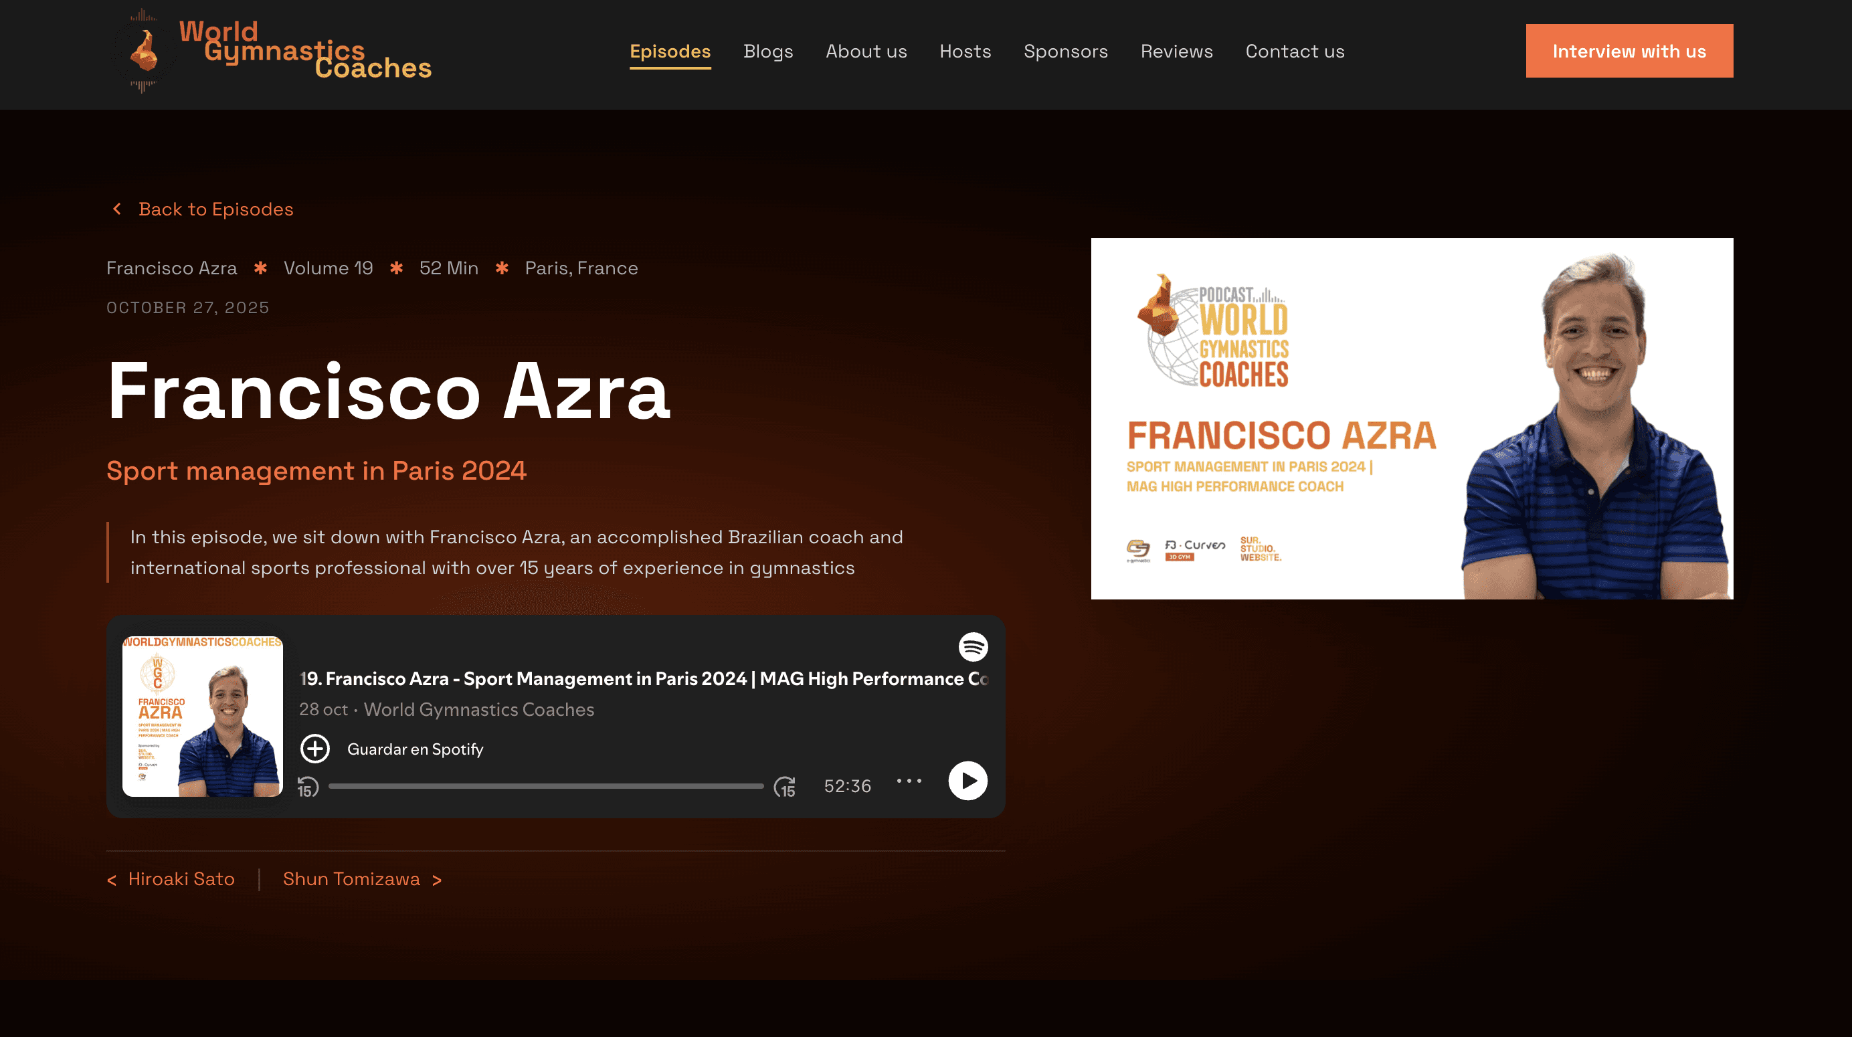Open the Contact us page

[x=1294, y=52]
